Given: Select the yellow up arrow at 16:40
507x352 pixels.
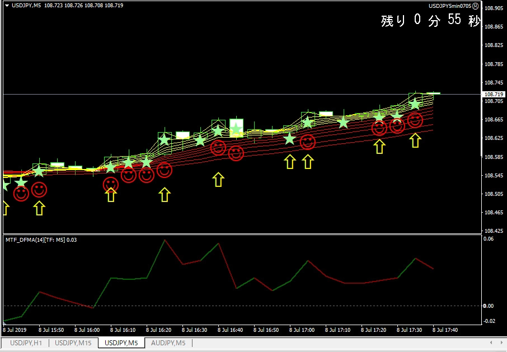Looking at the screenshot, I should (218, 180).
